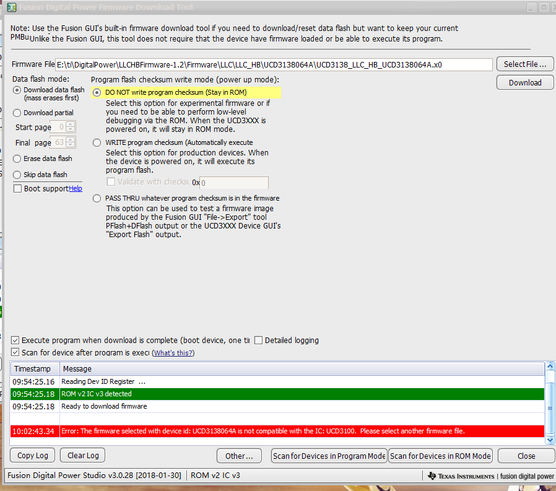Increase the Final page spinner value

coord(70,140)
